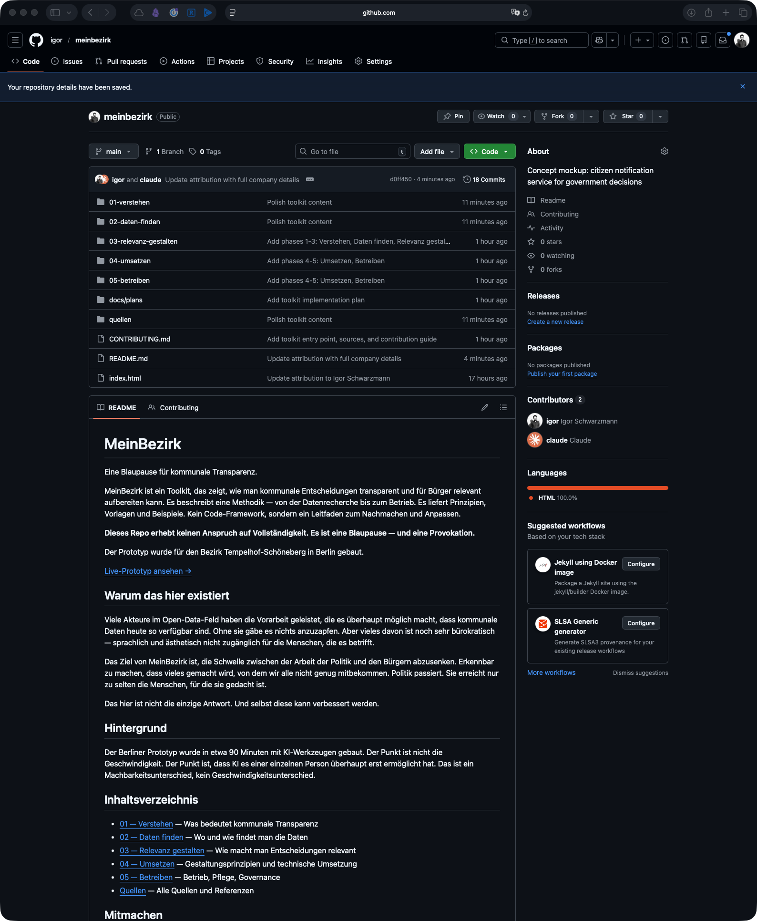
Task: Open the Watch options dropdown arrow
Action: 524,116
